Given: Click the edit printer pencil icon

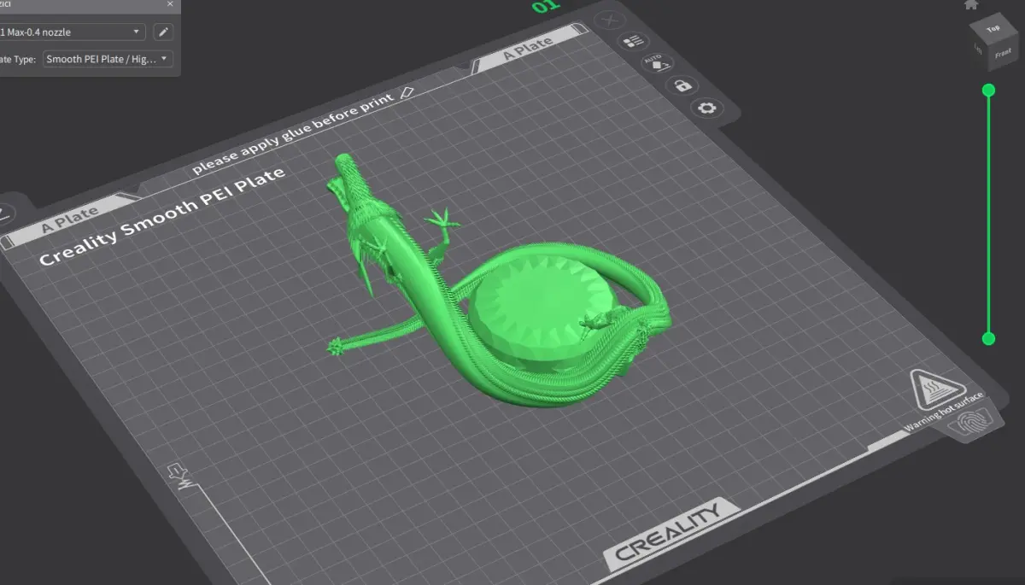Looking at the screenshot, I should pyautogui.click(x=163, y=32).
